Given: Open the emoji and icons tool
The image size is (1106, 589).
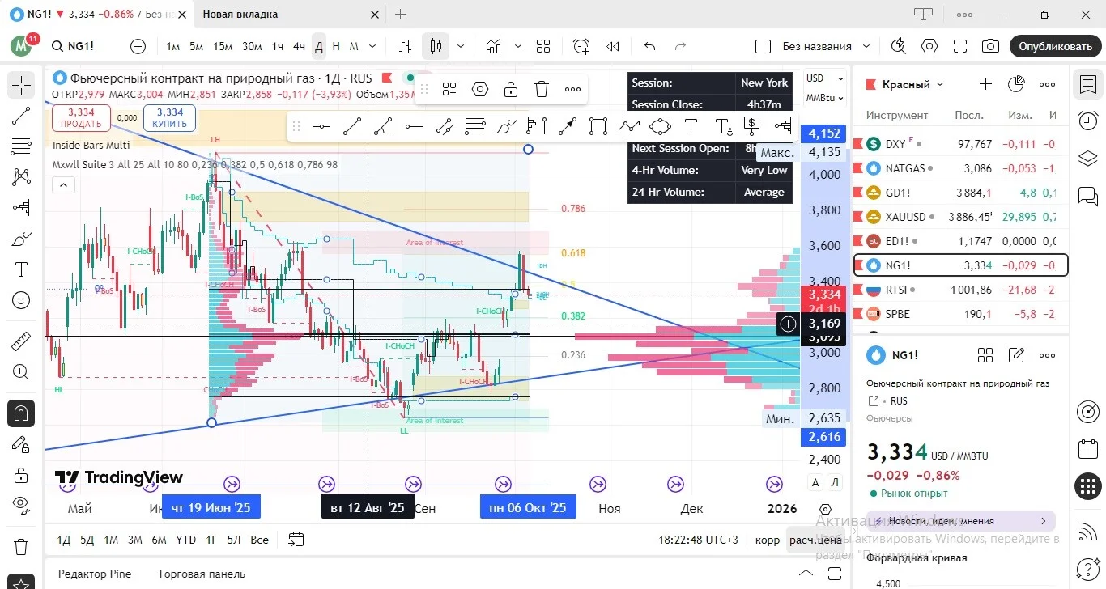Looking at the screenshot, I should point(21,300).
